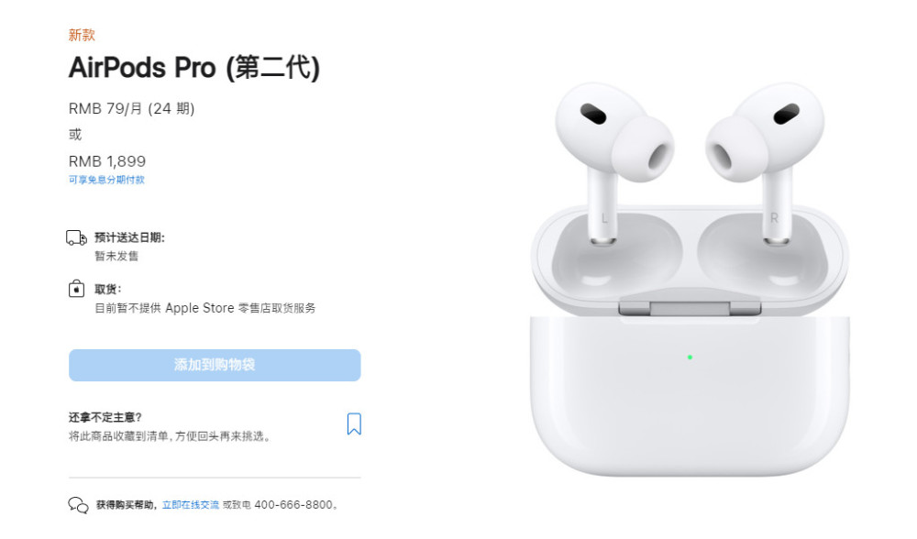
Task: Click the phone number 400-666-8800
Action: coord(293,504)
